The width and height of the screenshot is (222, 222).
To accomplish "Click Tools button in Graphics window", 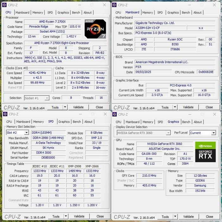I will point(165,217).
